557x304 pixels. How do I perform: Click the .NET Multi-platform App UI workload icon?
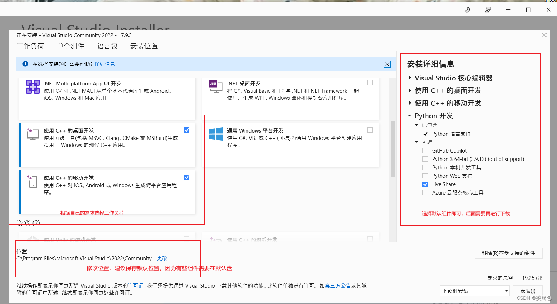point(32,87)
